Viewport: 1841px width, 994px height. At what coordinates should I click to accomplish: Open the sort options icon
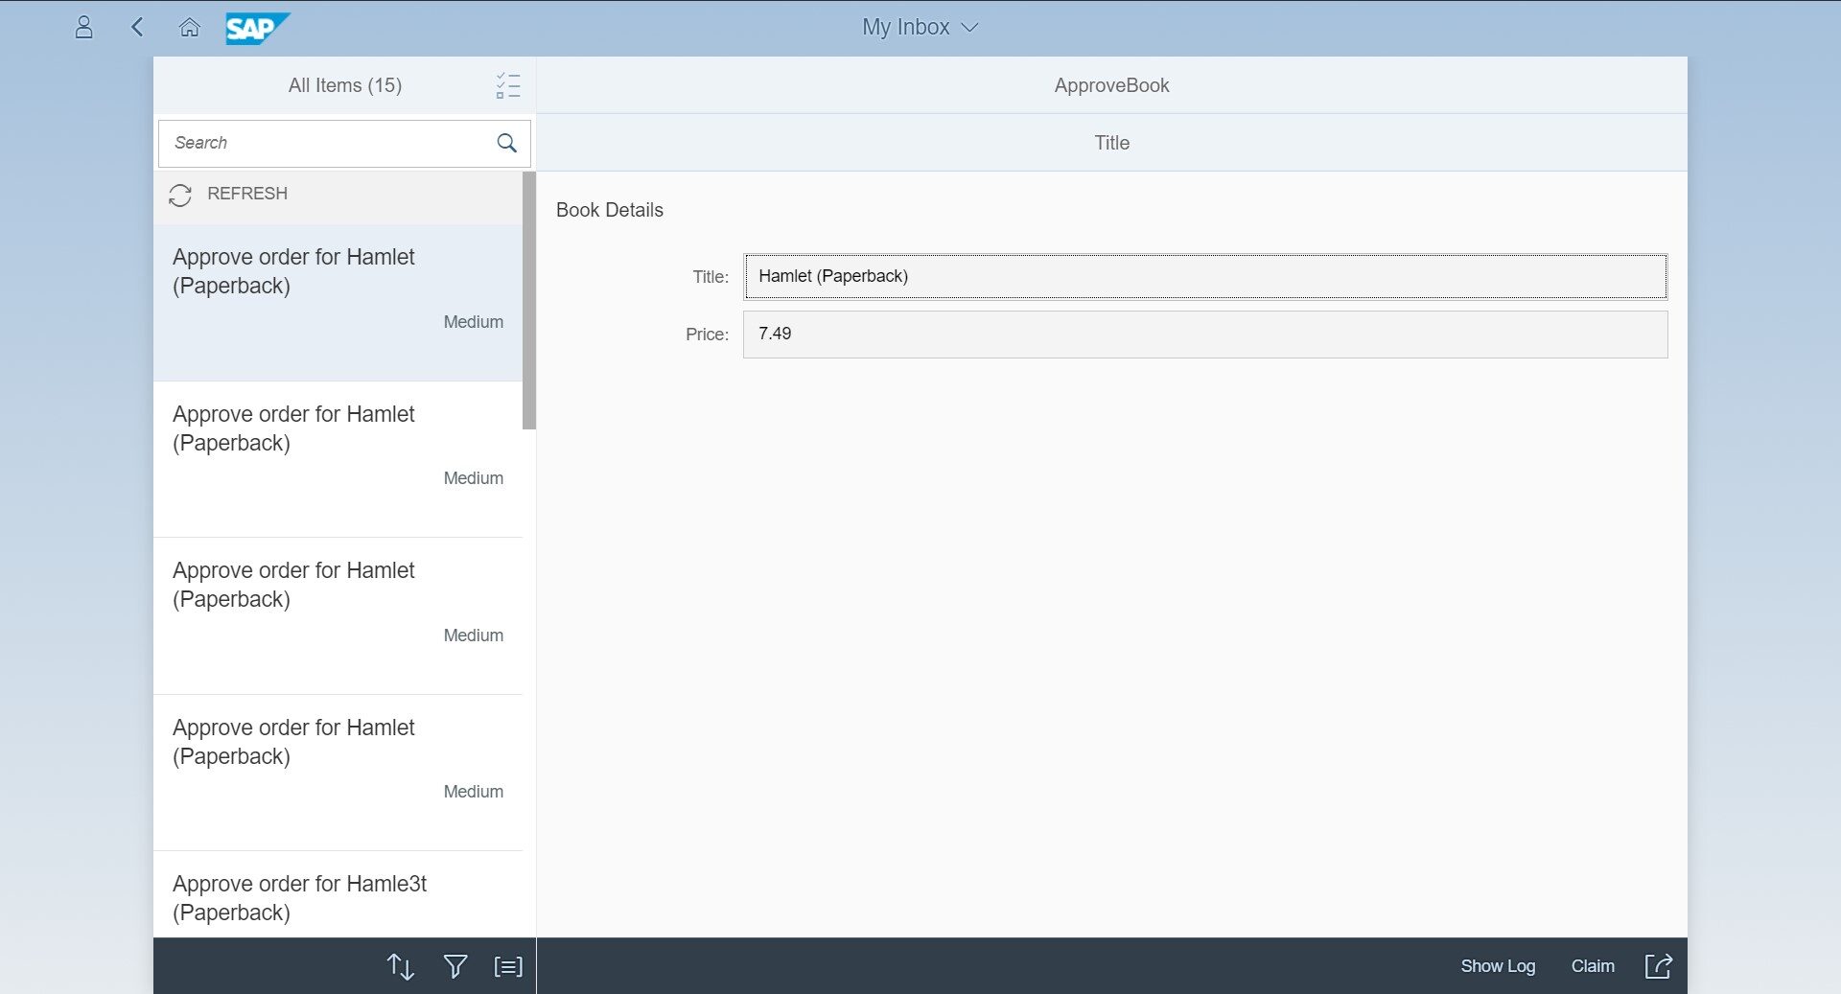click(x=400, y=966)
